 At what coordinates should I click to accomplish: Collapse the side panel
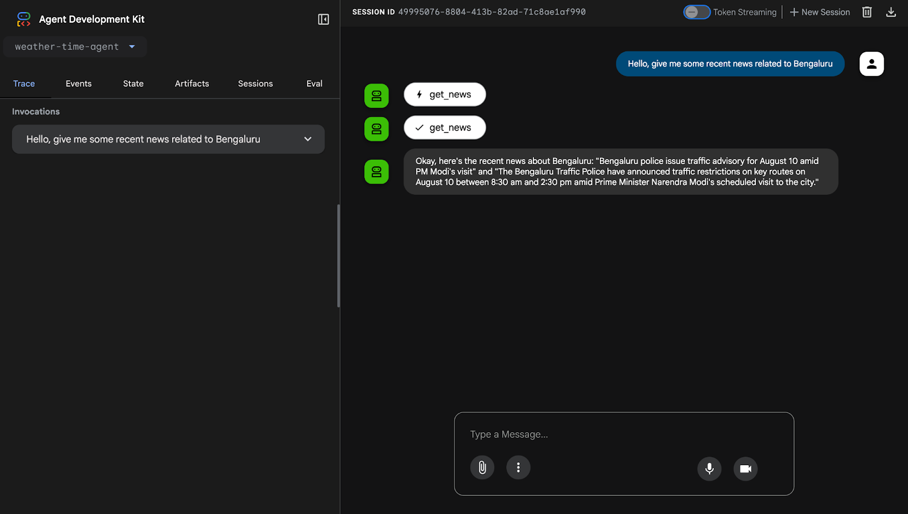[323, 19]
